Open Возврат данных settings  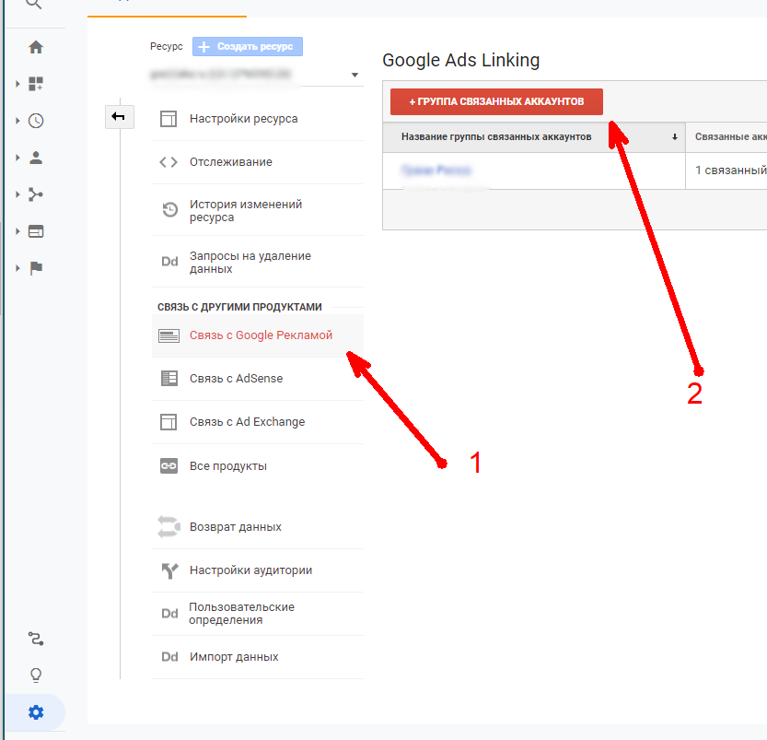[258, 526]
